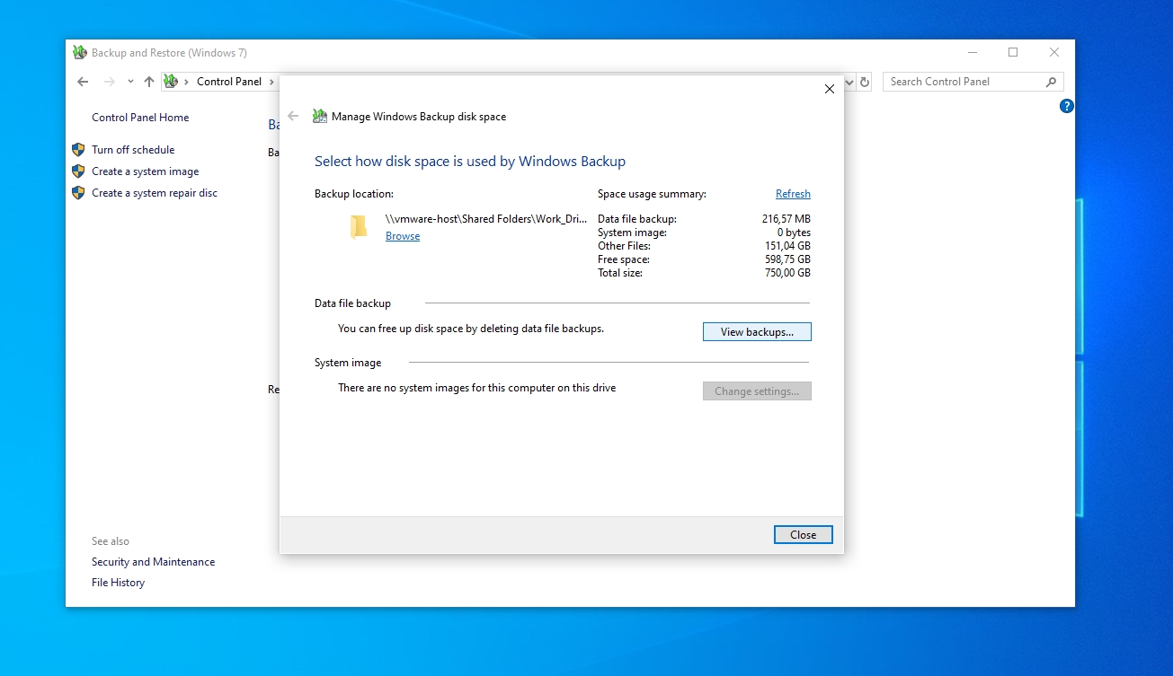Screen dimensions: 1173x676
Task: Click shield icon beside Create a system repair disc
Action: coord(78,193)
